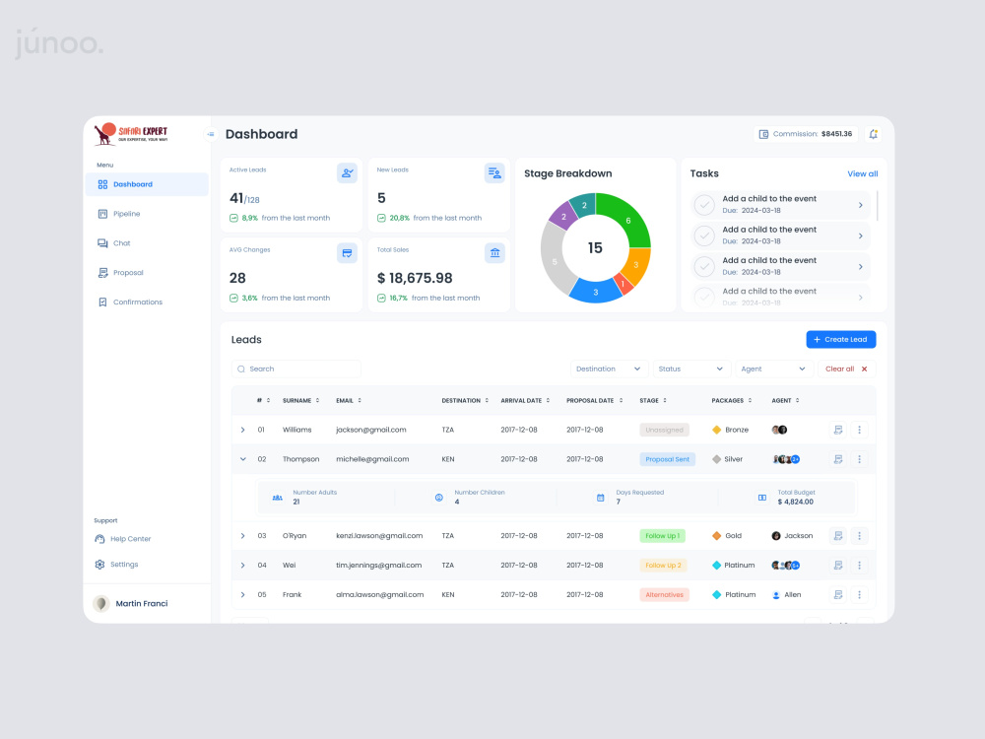Screen dimensions: 985x739
Task: Open first task with its arrow
Action: [861, 205]
